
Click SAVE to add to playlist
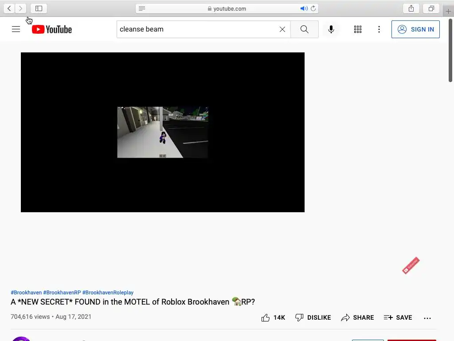(398, 317)
